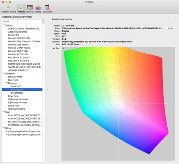Select the SyncMaster display profile
Image resolution: width=179 pixels, height=164 pixels.
tap(17, 93)
